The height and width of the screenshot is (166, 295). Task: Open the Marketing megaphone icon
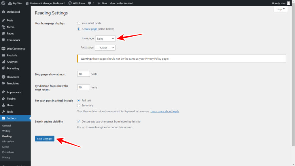point(4,68)
